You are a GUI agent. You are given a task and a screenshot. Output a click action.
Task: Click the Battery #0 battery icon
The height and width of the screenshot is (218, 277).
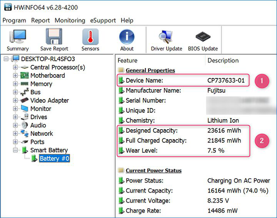pyautogui.click(x=34, y=158)
